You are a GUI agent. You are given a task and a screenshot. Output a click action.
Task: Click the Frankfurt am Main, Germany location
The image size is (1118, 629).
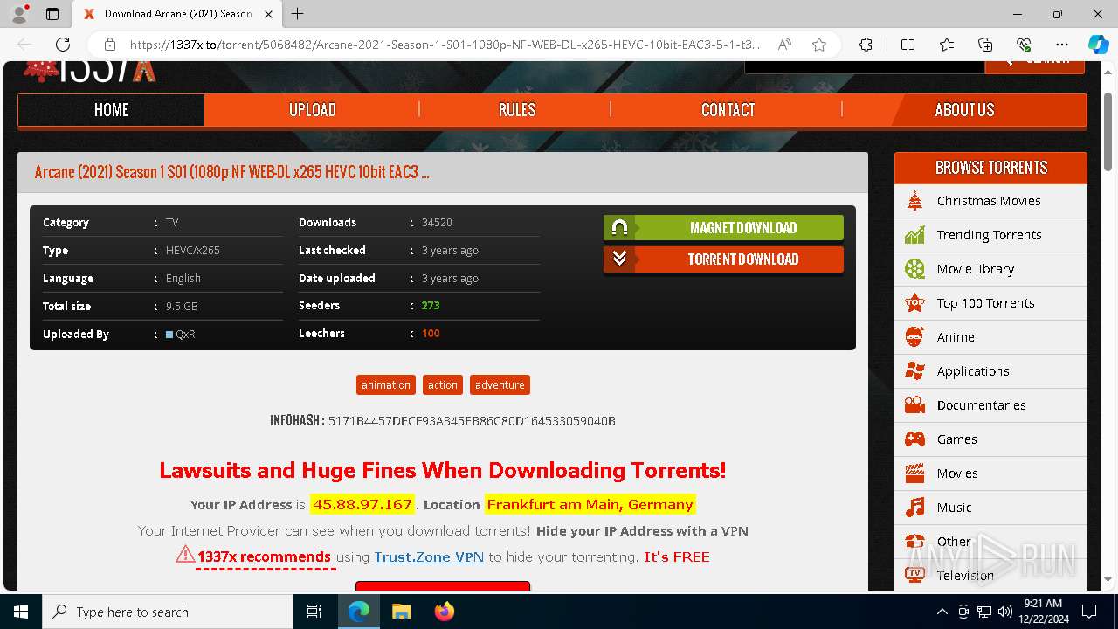(x=590, y=505)
